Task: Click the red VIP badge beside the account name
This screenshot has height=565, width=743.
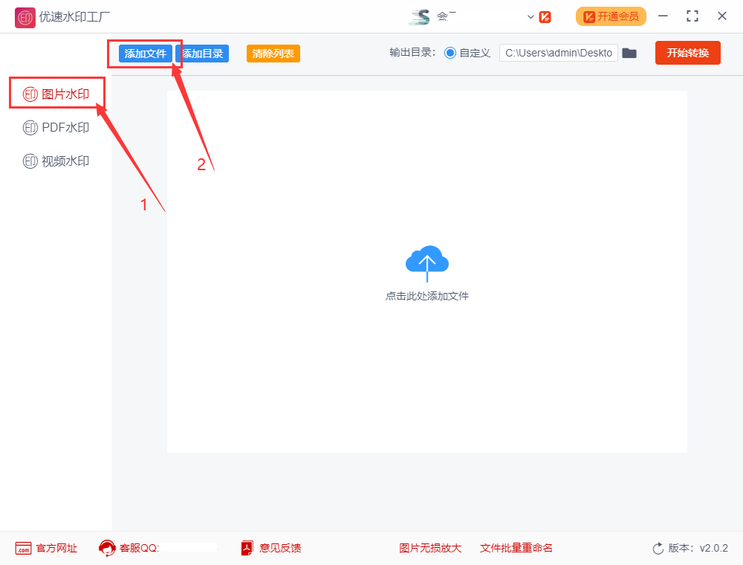Action: (545, 16)
